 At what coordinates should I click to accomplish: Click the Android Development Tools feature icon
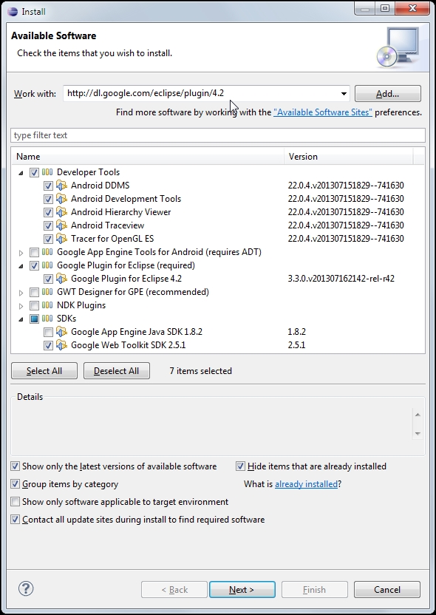pos(61,198)
